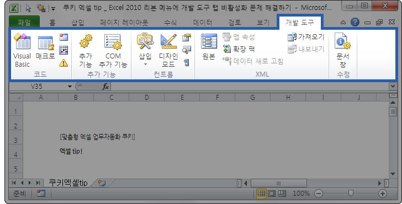Click macro record icon in status bar

(x=41, y=194)
